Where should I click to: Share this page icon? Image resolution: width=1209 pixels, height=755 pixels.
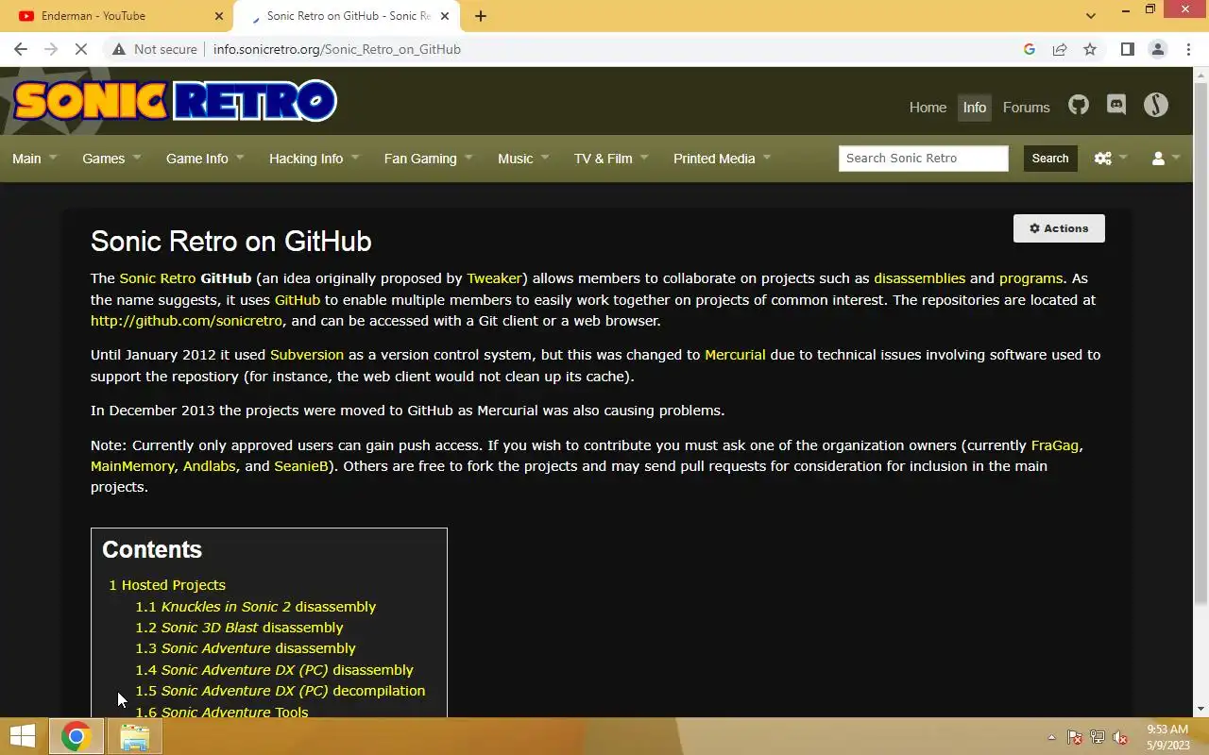(x=1060, y=49)
